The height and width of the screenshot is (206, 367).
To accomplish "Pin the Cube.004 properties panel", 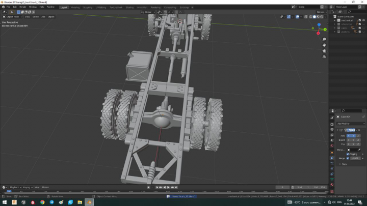I will [x=363, y=116].
